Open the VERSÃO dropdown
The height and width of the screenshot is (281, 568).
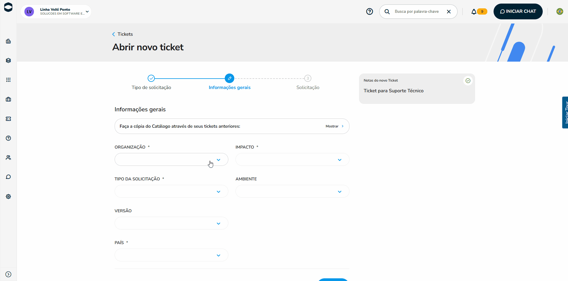click(x=171, y=223)
